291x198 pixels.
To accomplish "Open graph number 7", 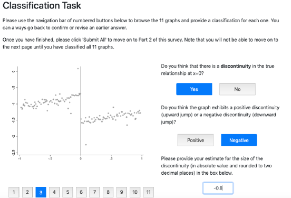I will click(94, 192).
